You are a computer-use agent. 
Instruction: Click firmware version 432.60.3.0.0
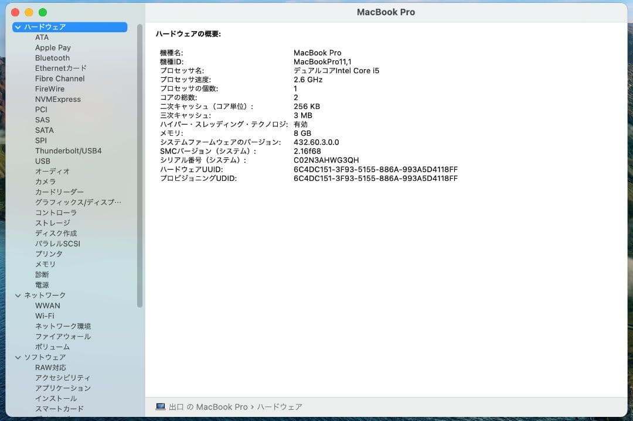click(x=316, y=142)
